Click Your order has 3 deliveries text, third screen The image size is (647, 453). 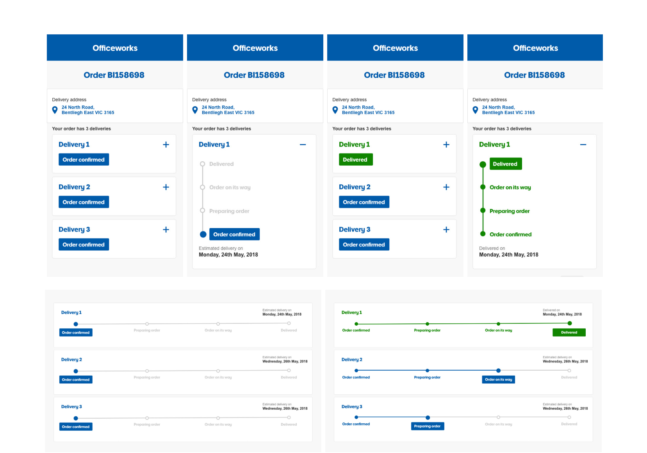[x=362, y=128]
